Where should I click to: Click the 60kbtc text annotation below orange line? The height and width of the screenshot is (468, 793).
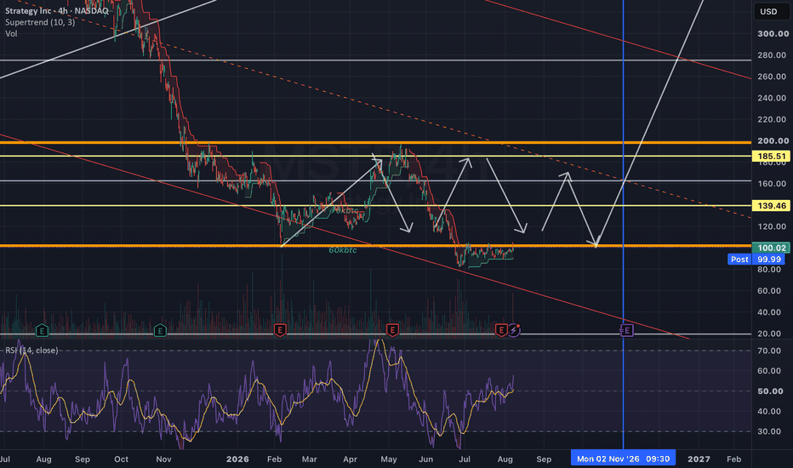click(x=342, y=250)
